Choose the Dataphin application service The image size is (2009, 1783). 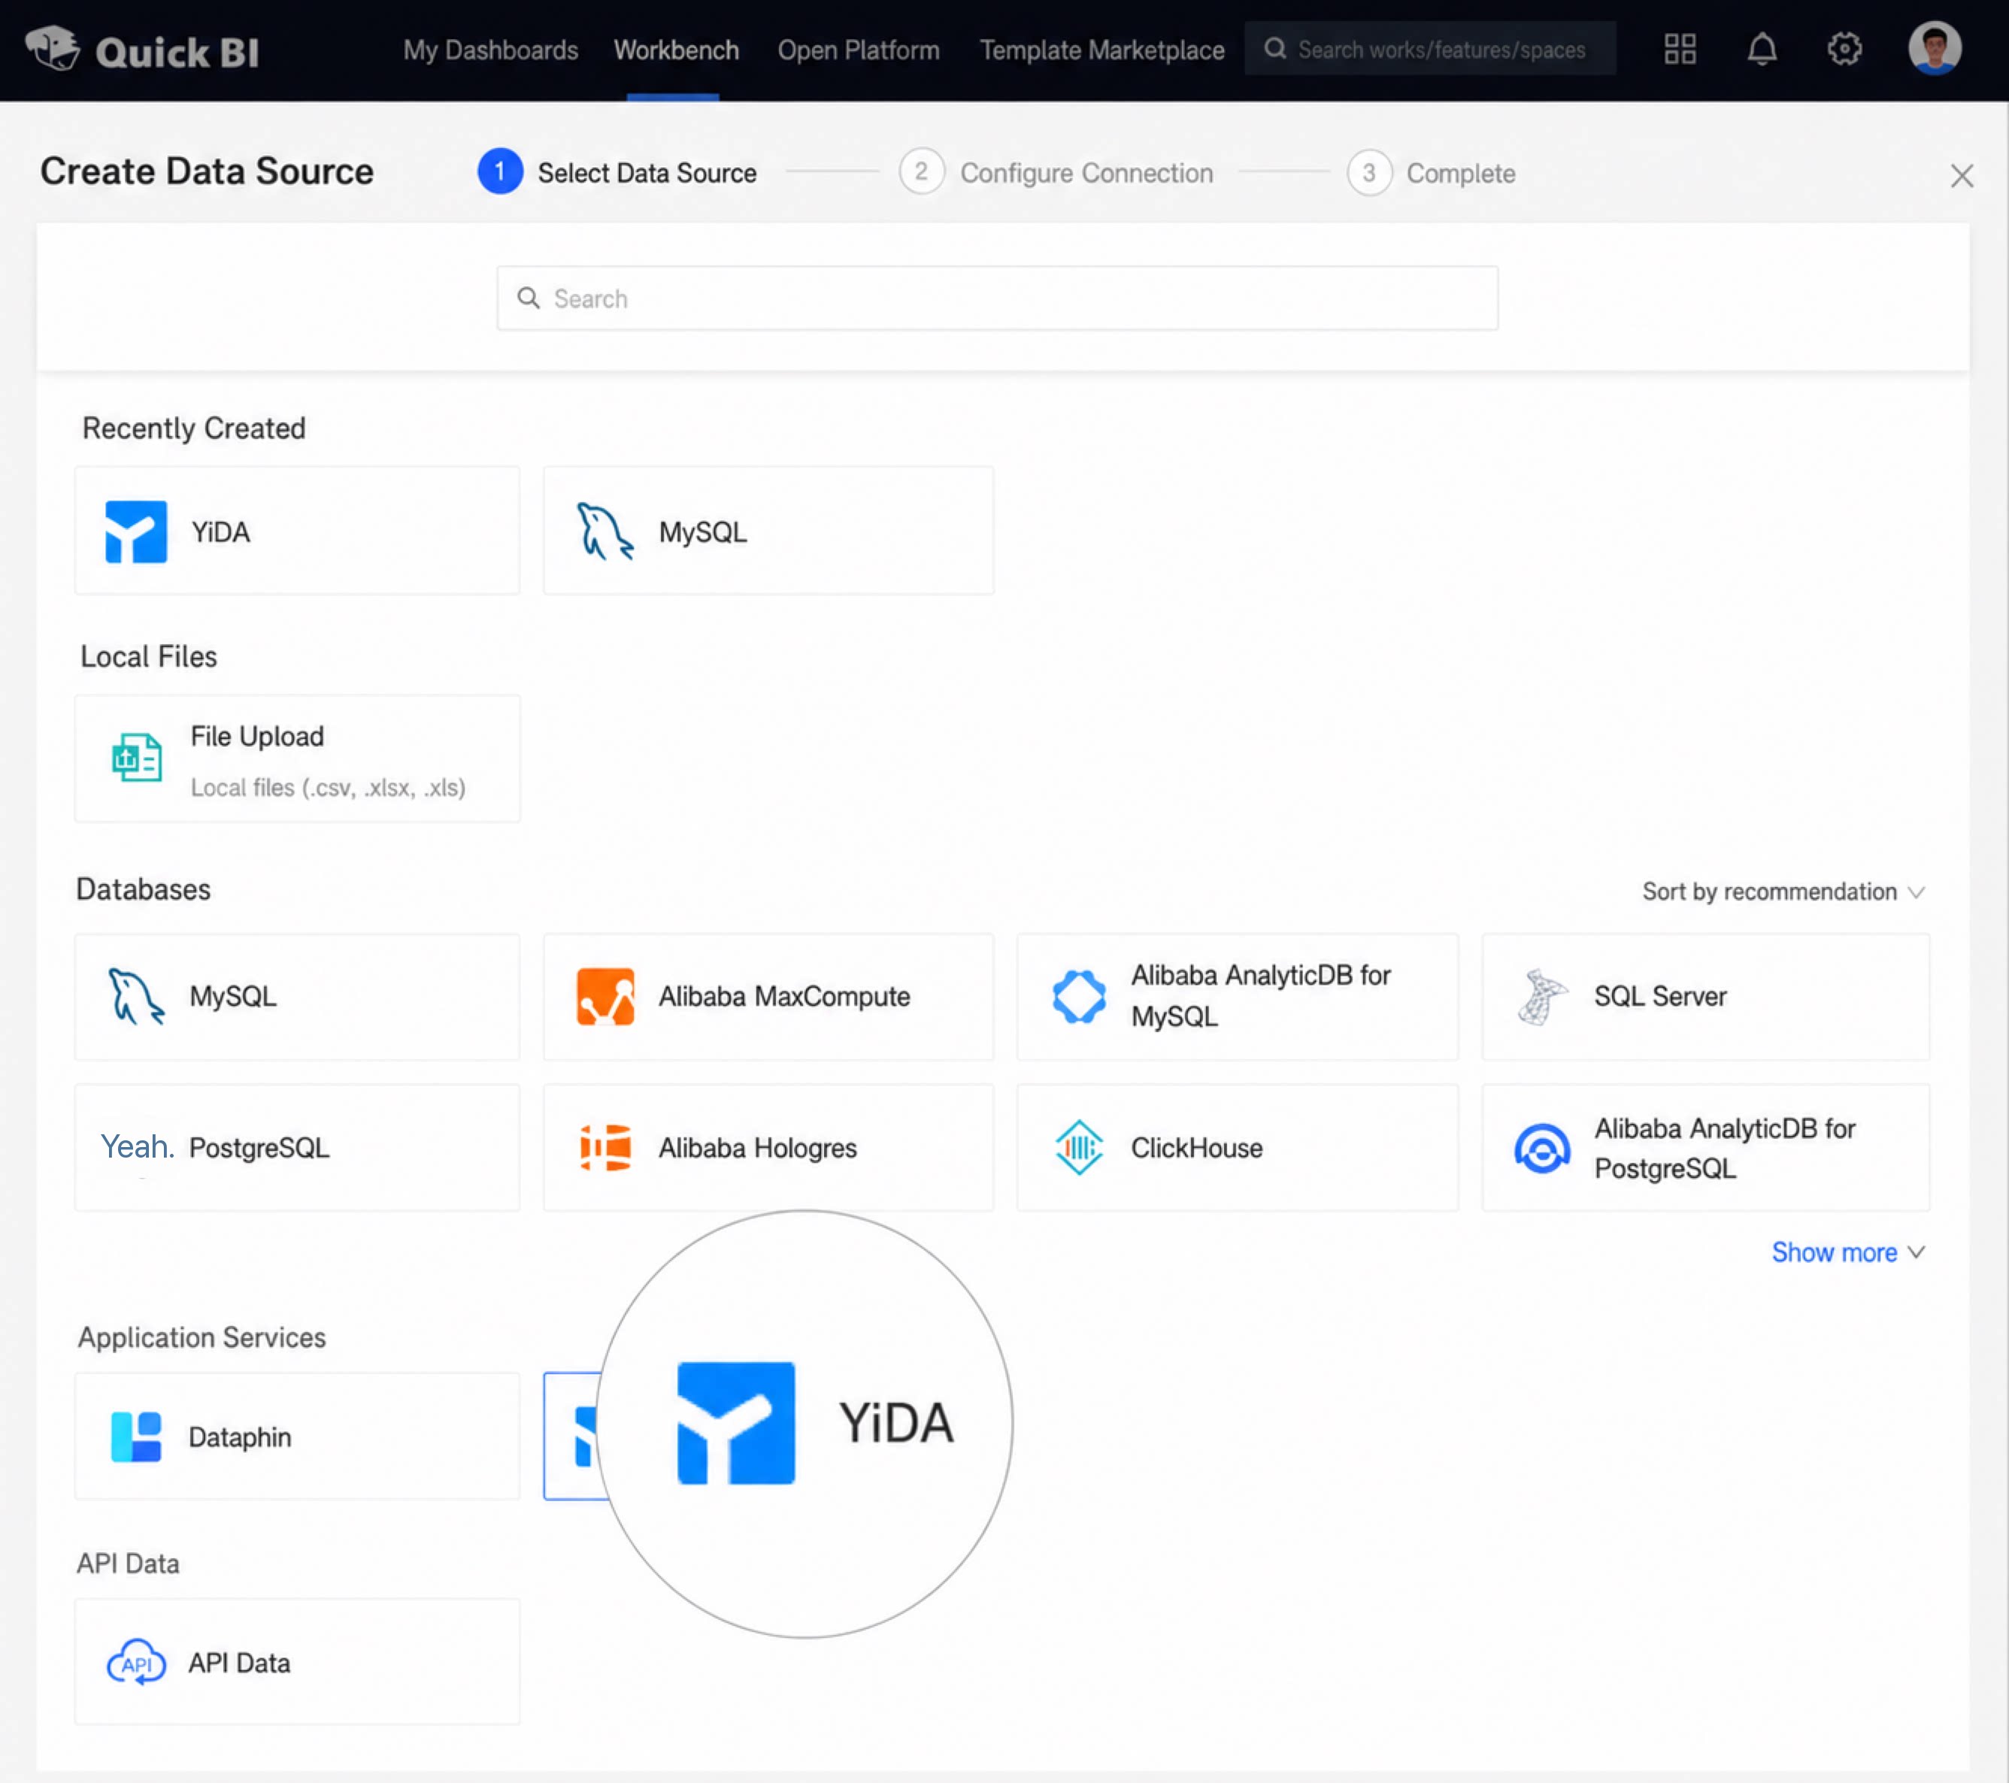pos(297,1435)
